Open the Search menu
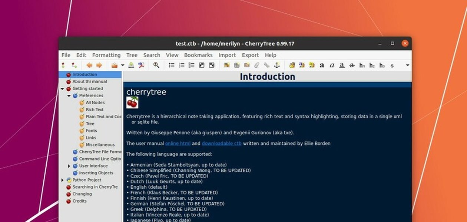Image resolution: width=467 pixels, height=222 pixels. coord(152,55)
